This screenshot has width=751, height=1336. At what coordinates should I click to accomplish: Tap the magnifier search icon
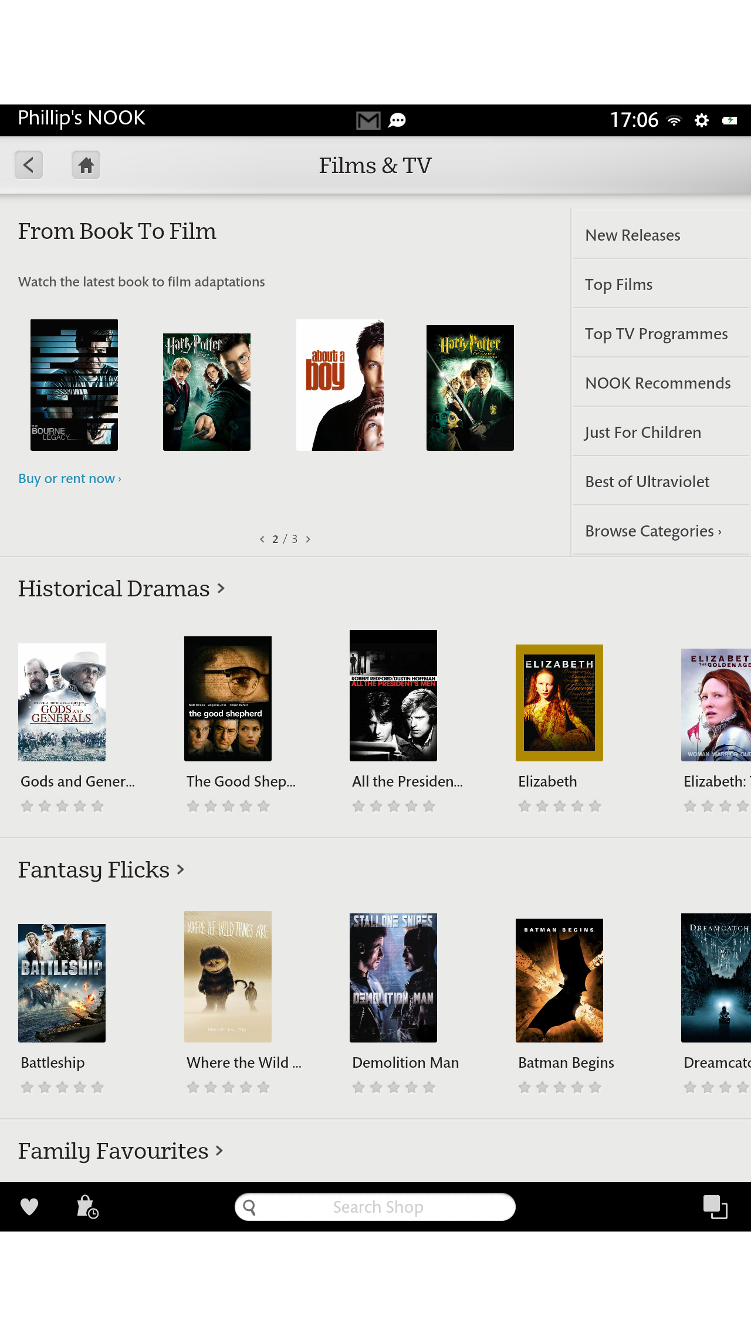(x=249, y=1207)
